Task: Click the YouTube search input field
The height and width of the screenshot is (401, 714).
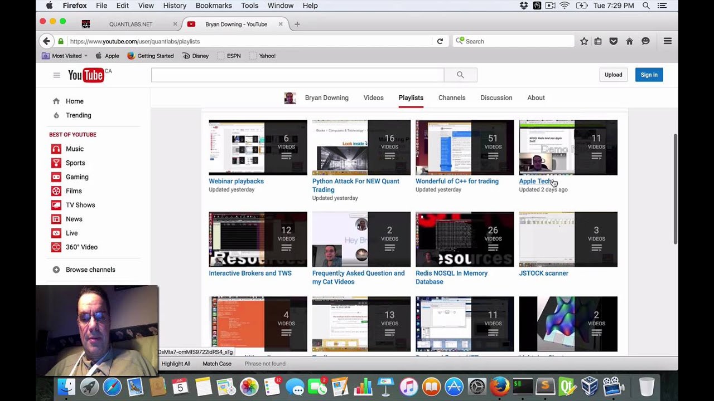Action: [x=297, y=75]
